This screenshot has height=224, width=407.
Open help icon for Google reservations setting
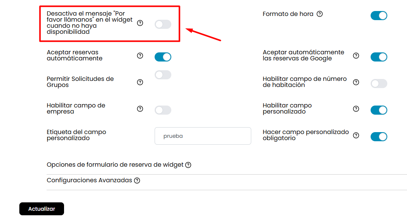point(356,56)
